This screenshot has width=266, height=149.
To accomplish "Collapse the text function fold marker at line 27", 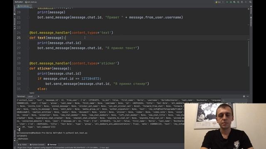I will (x=28, y=48).
